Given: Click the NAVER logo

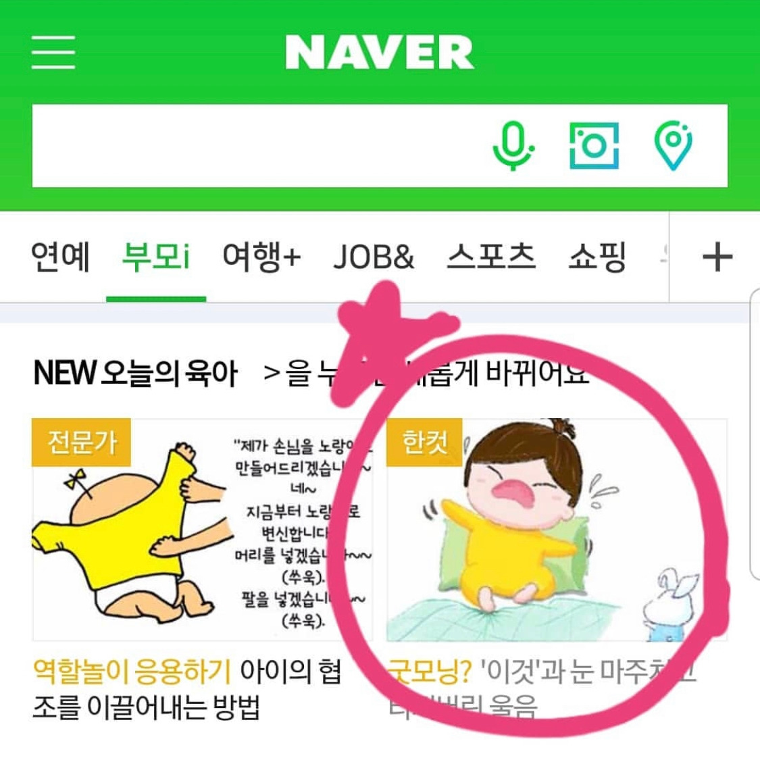Looking at the screenshot, I should 380,52.
